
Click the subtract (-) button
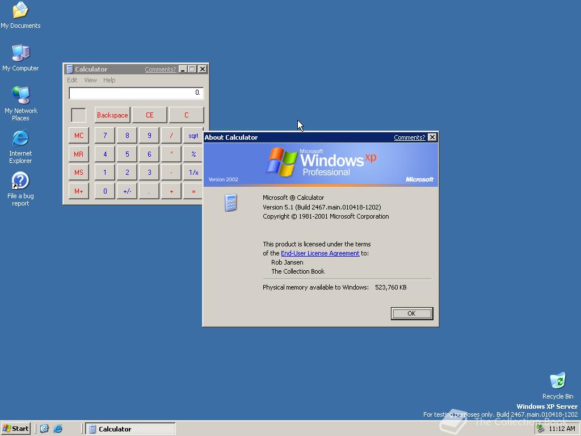pyautogui.click(x=171, y=173)
